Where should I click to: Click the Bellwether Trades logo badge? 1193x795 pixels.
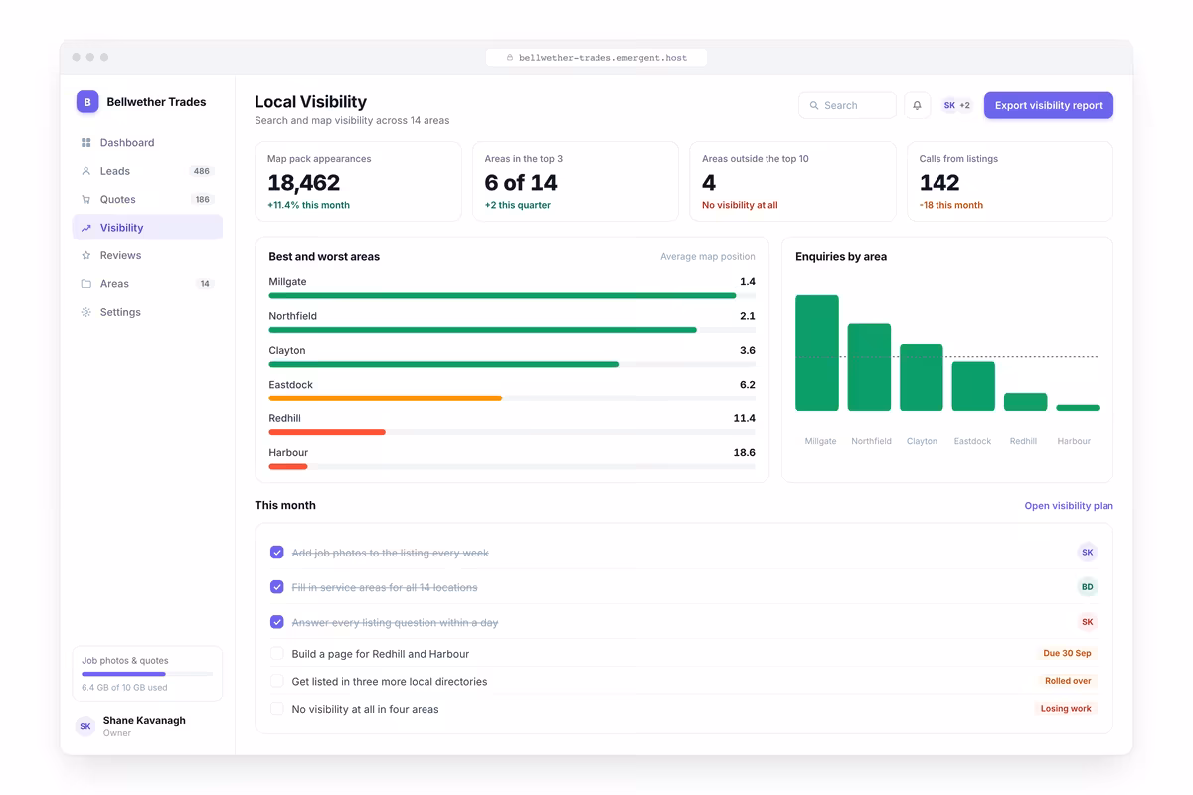pos(87,101)
